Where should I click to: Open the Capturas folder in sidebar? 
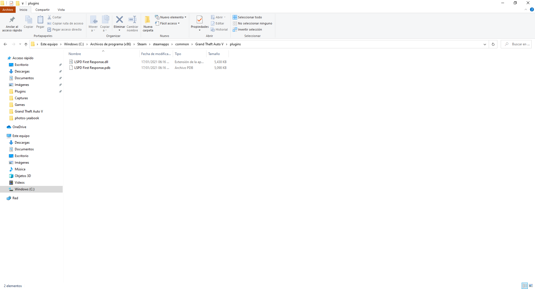21,98
